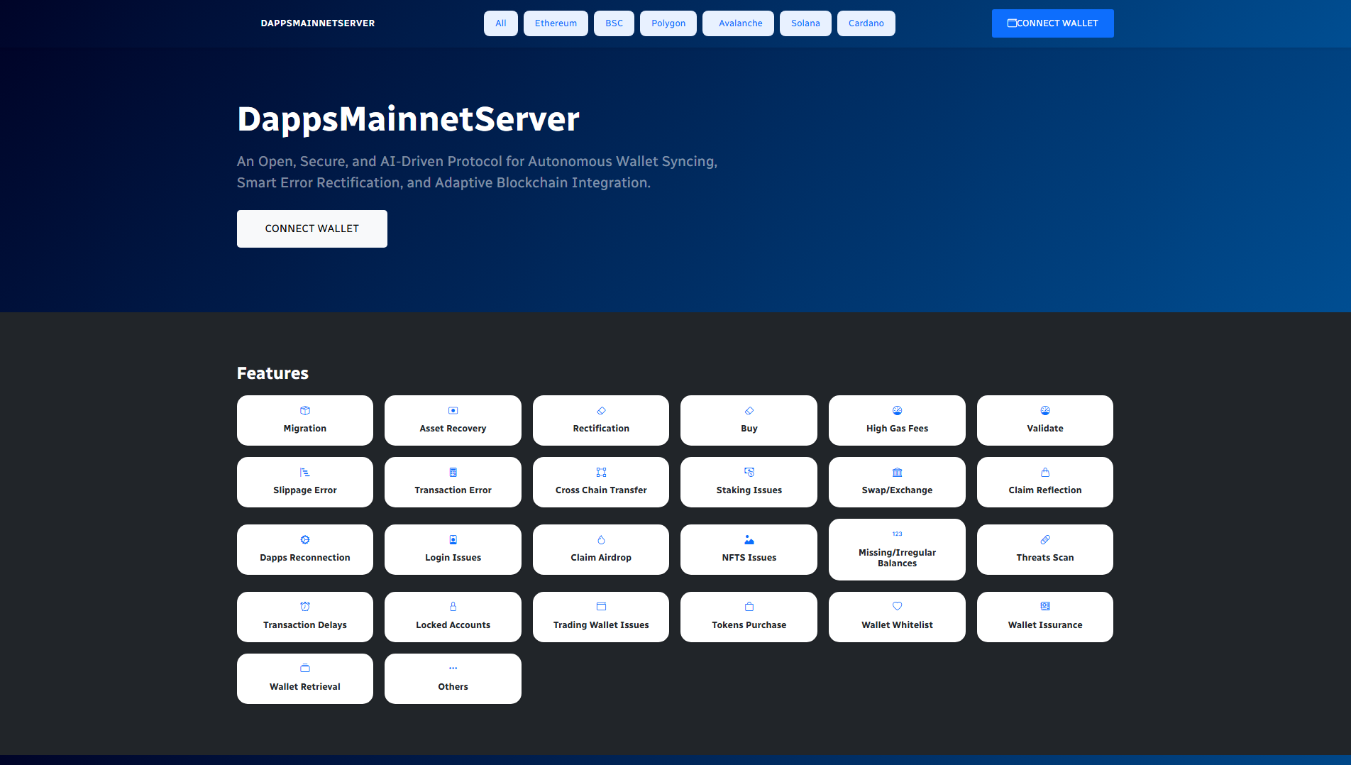Screen dimensions: 1351x765
Task: Click the Migration cube icon
Action: tap(305, 410)
